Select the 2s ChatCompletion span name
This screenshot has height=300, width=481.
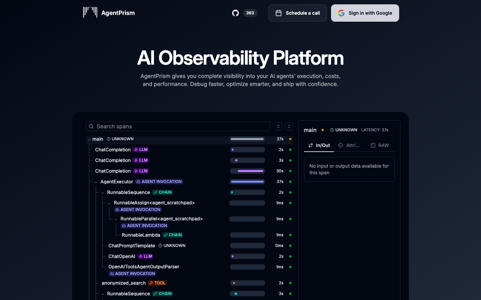113,150
